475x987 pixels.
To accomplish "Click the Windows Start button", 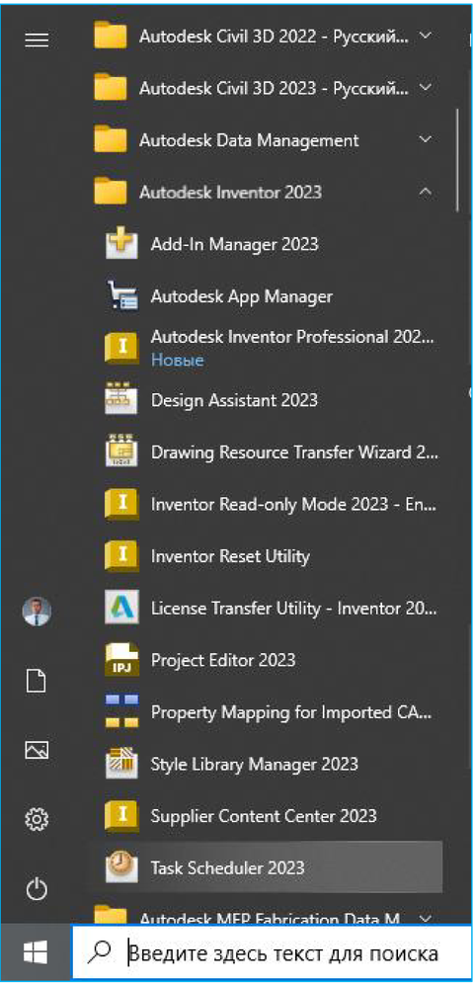I will (x=36, y=953).
